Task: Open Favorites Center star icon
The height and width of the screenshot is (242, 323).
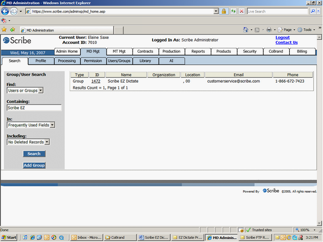Action: click(x=4, y=30)
